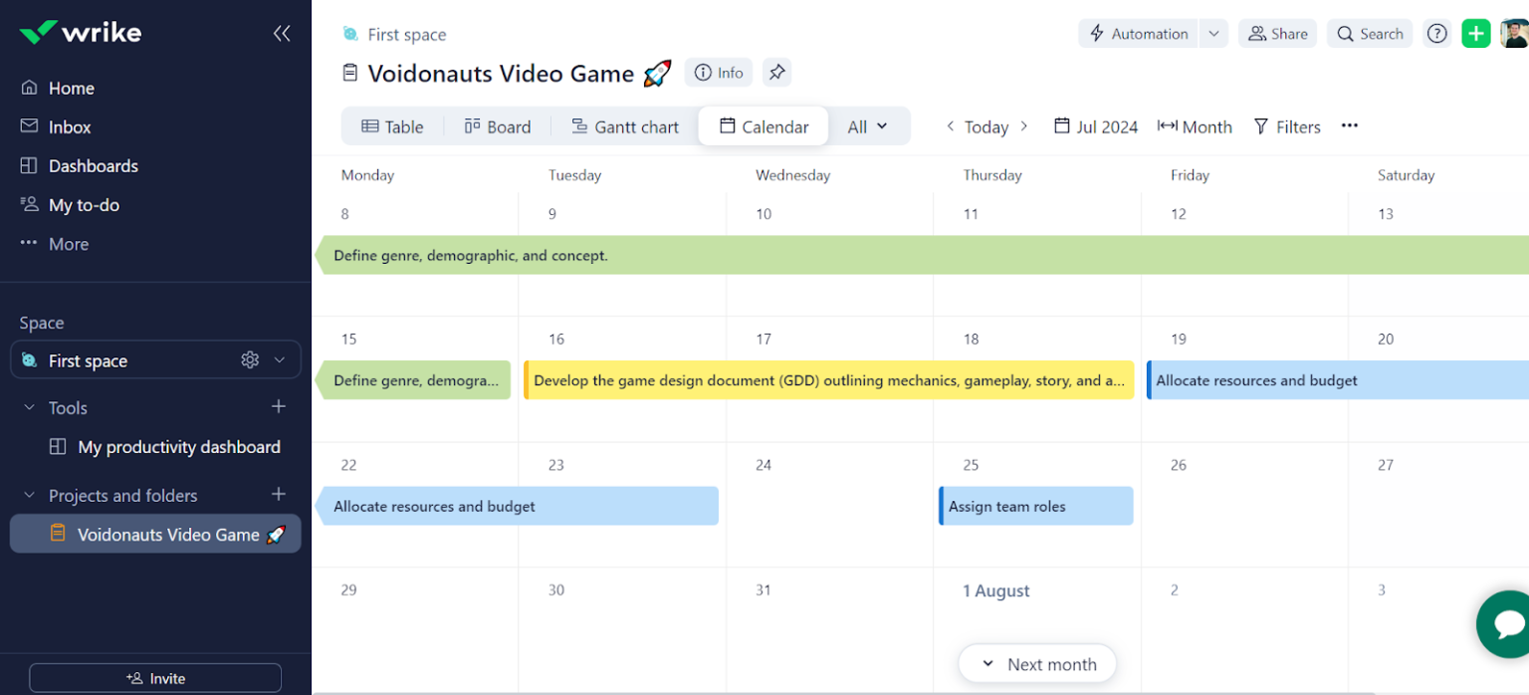Switch to the Board view
This screenshot has width=1529, height=695.
click(x=498, y=126)
